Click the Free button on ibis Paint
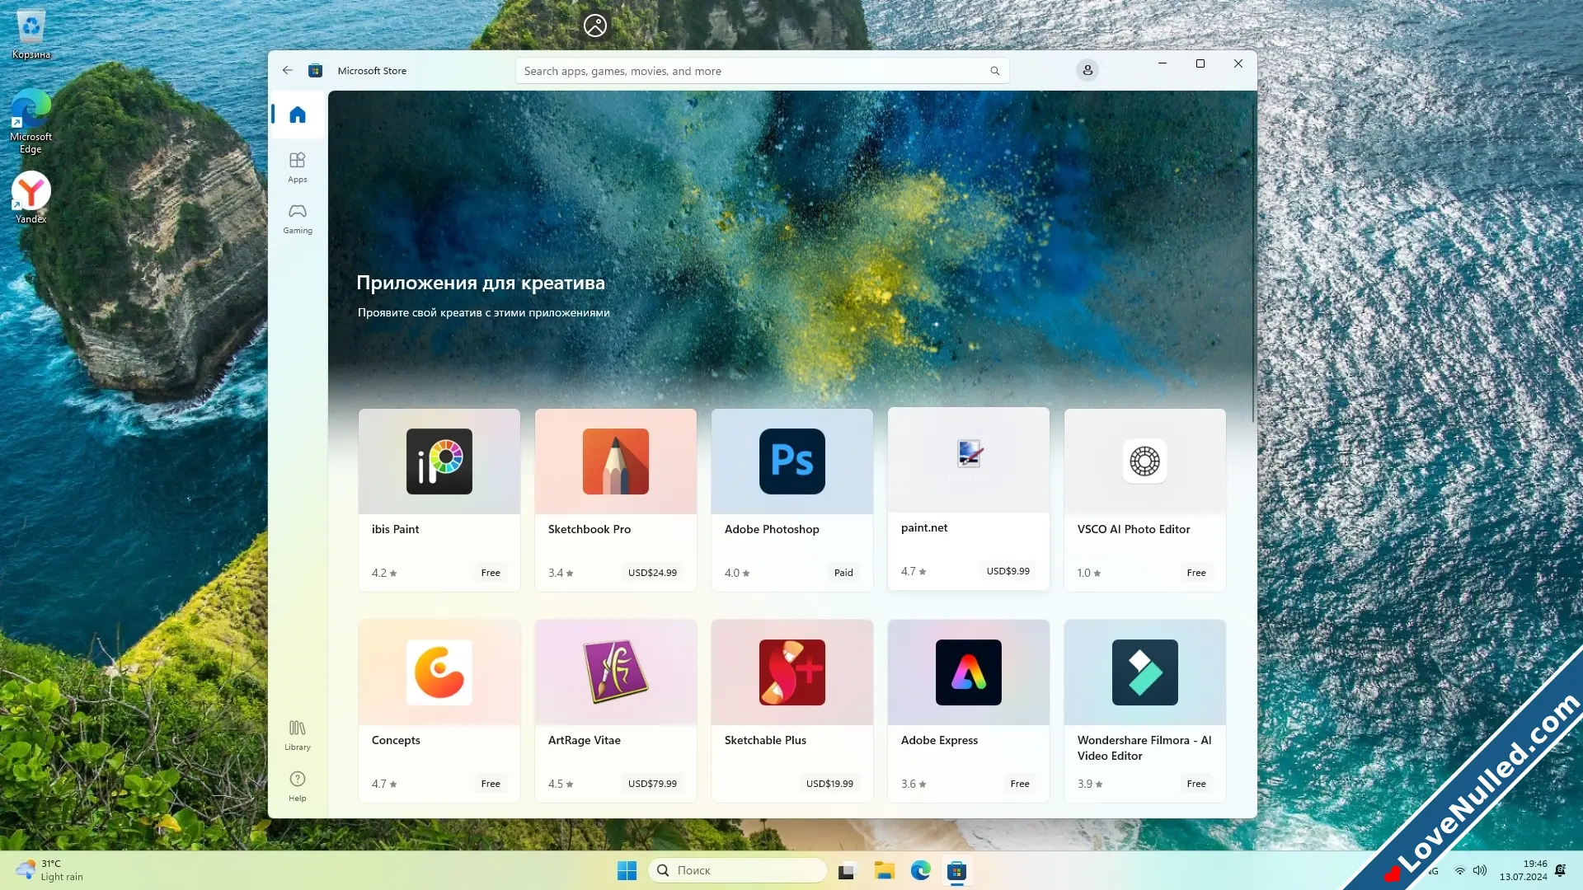The height and width of the screenshot is (890, 1583). pyautogui.click(x=491, y=573)
